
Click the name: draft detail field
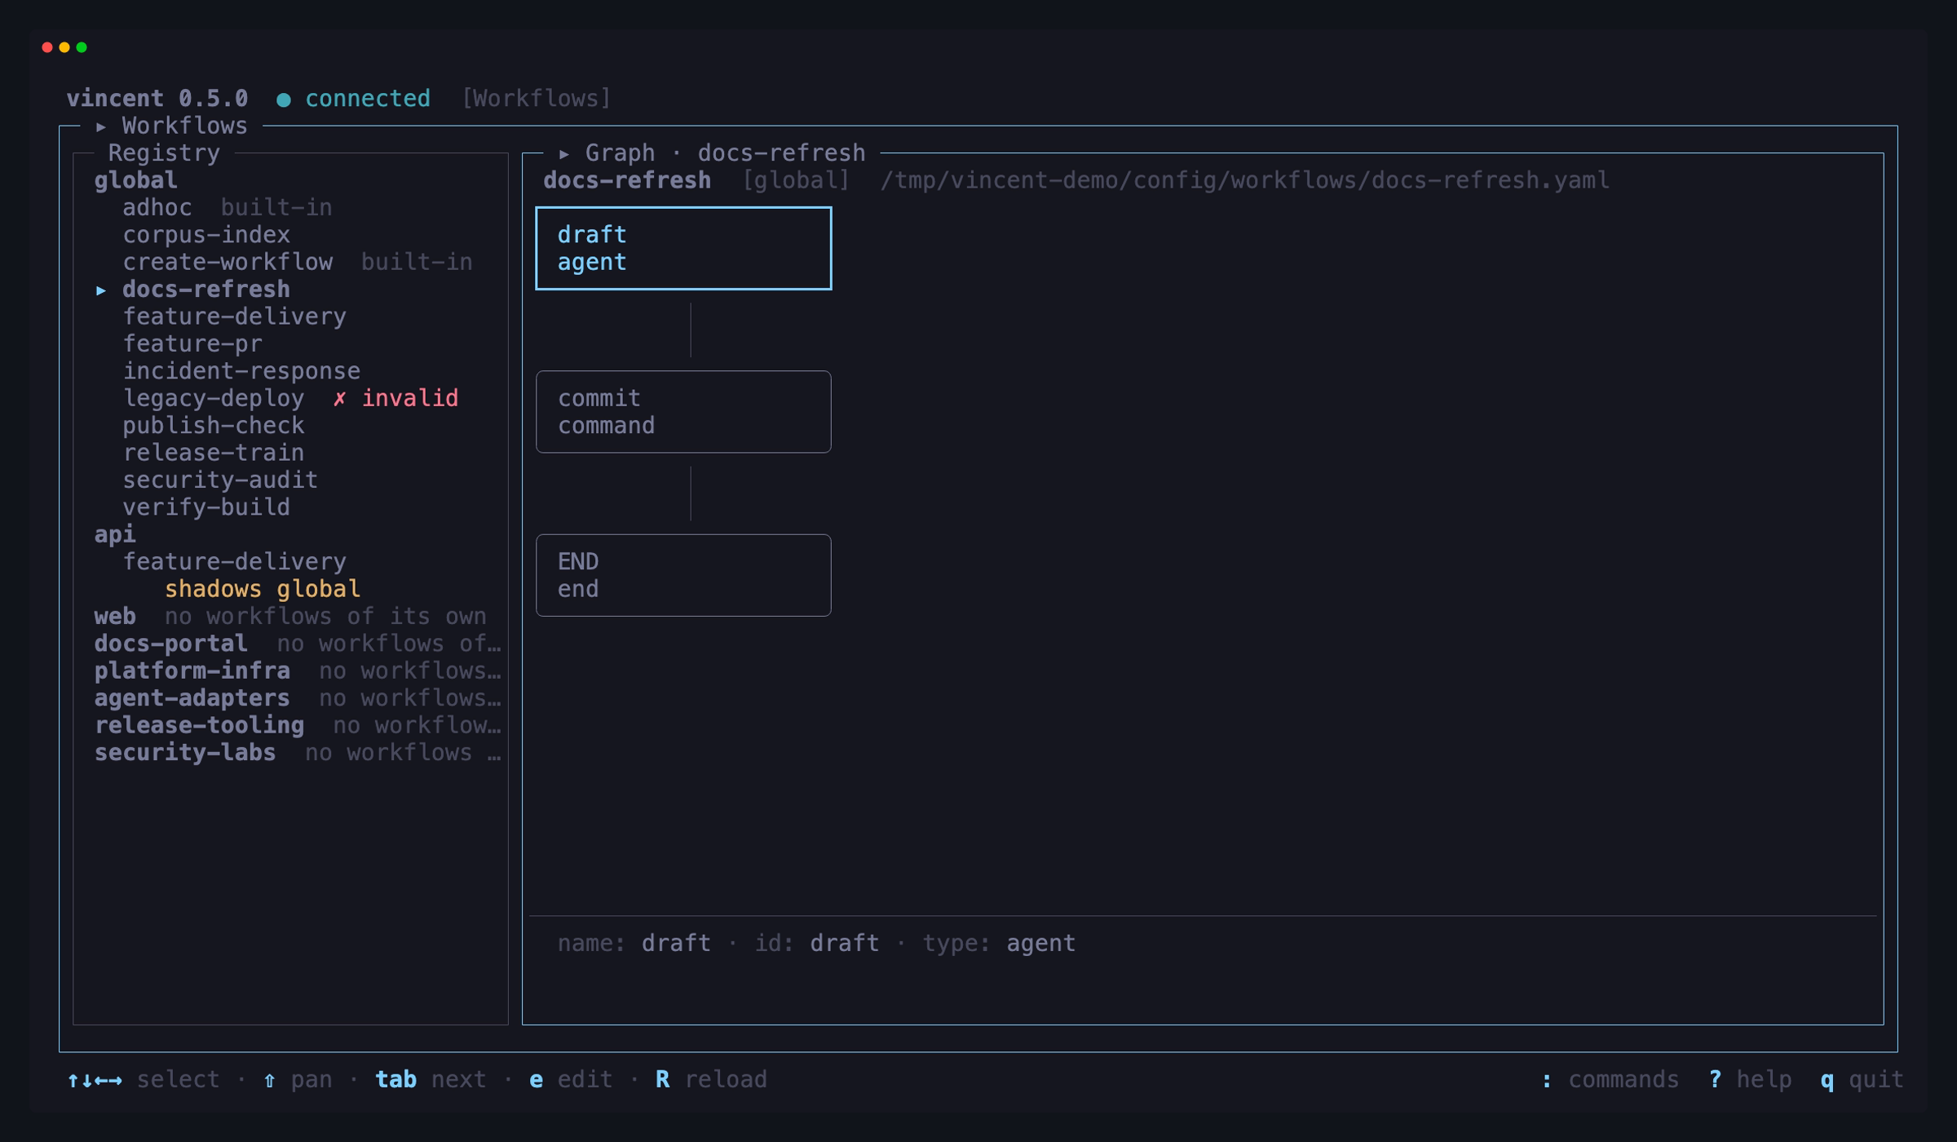(634, 943)
